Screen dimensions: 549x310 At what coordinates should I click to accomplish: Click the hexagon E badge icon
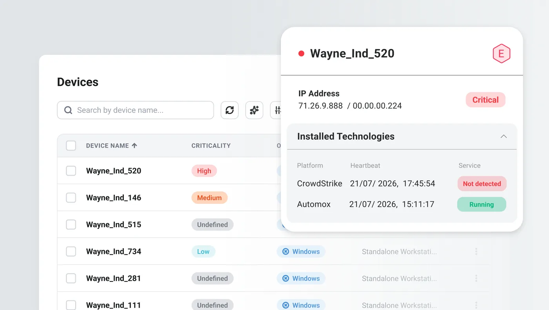(x=501, y=53)
